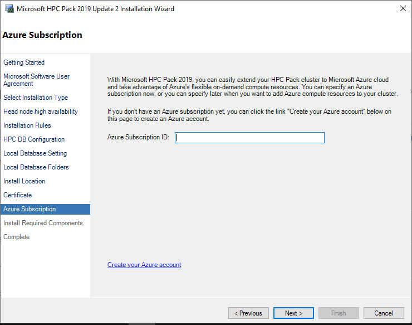This screenshot has width=412, height=325.
Task: Select the Install Location step
Action: pyautogui.click(x=24, y=181)
